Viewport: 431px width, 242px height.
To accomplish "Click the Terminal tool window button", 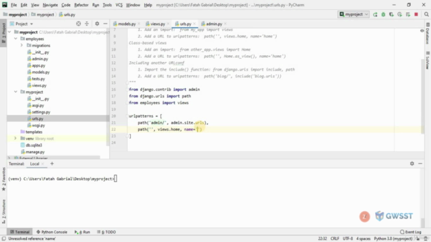I will (20, 232).
